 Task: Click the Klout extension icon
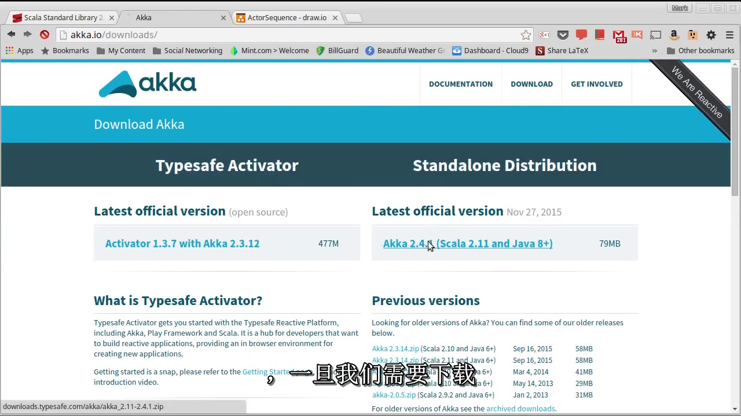[637, 35]
